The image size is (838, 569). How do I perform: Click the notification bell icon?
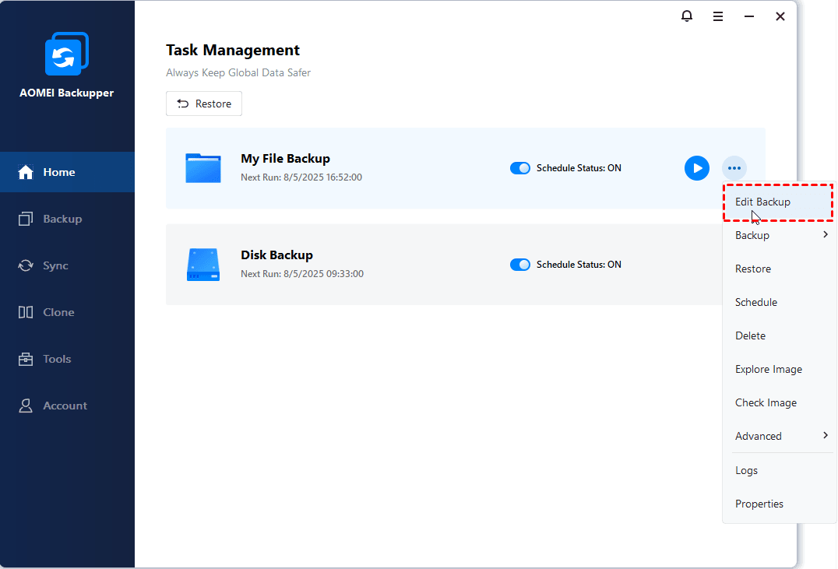click(x=686, y=16)
